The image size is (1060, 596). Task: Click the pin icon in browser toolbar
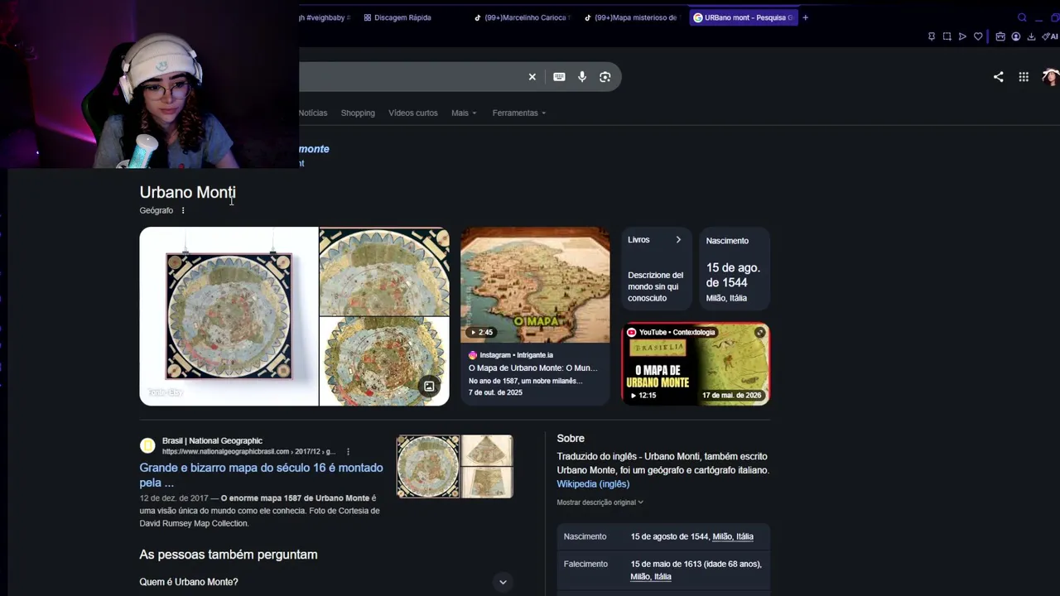tap(932, 36)
